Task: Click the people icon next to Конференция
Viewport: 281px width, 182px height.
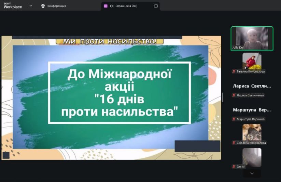Action: click(43, 6)
